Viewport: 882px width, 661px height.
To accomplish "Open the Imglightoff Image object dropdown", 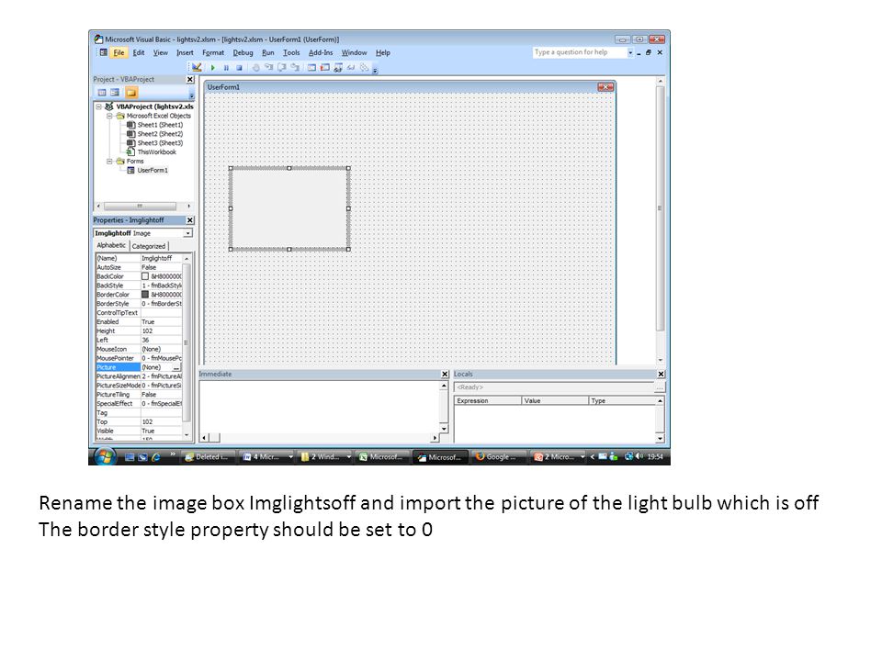I will click(x=187, y=233).
